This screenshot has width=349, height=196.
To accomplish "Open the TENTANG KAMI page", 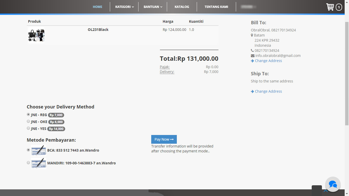I will [216, 7].
